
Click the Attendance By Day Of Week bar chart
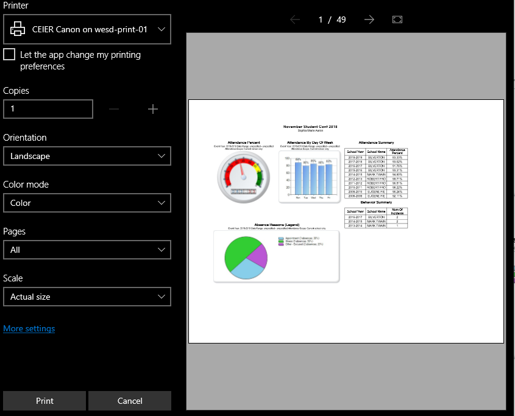point(310,177)
